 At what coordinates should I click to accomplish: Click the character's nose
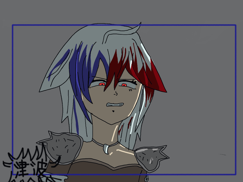(x=116, y=93)
